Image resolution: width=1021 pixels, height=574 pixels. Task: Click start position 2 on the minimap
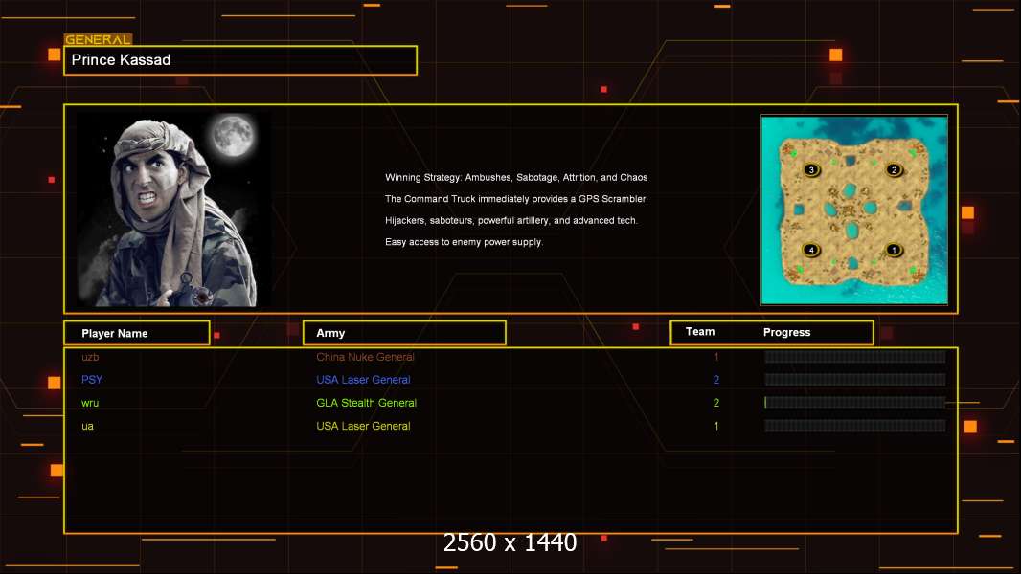tap(894, 169)
